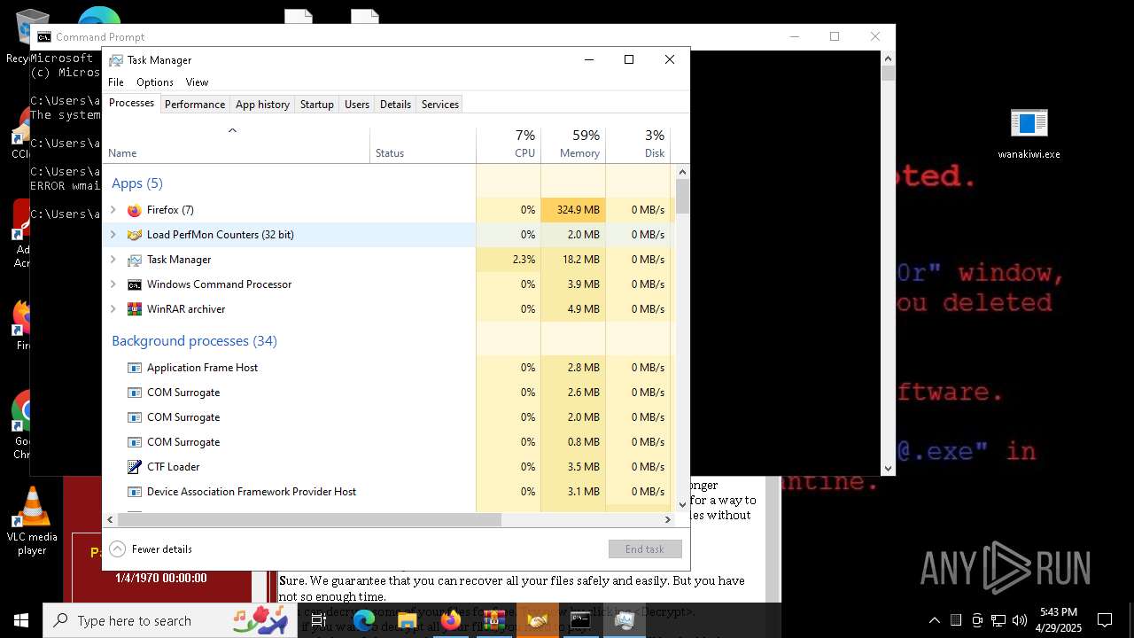Expand Load PerfMon Counters process group
Image resolution: width=1134 pixels, height=638 pixels.
pyautogui.click(x=113, y=235)
